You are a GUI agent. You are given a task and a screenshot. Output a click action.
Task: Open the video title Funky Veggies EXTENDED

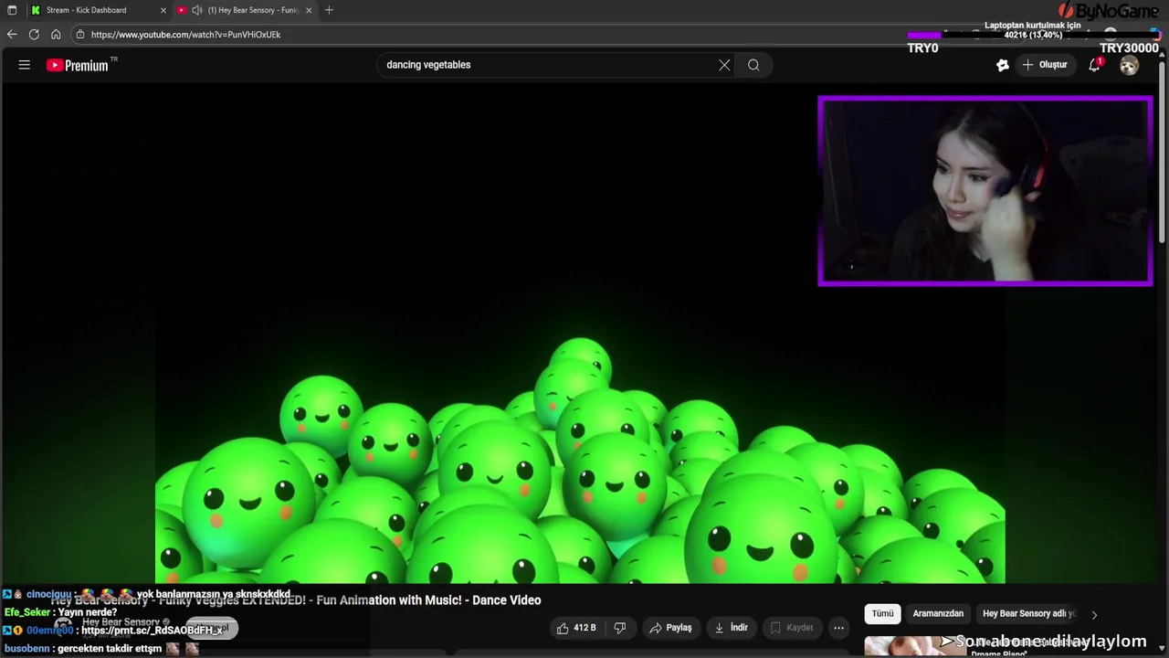coord(297,600)
